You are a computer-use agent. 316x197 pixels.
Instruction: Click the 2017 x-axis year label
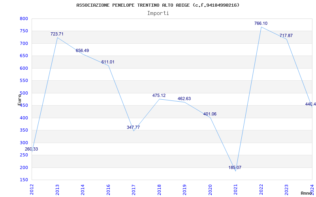134,190
